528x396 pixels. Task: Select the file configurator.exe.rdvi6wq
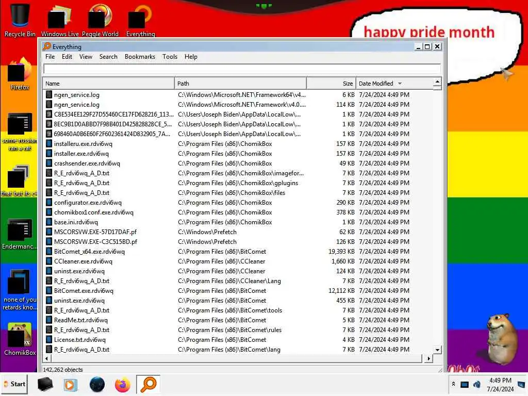(x=88, y=203)
